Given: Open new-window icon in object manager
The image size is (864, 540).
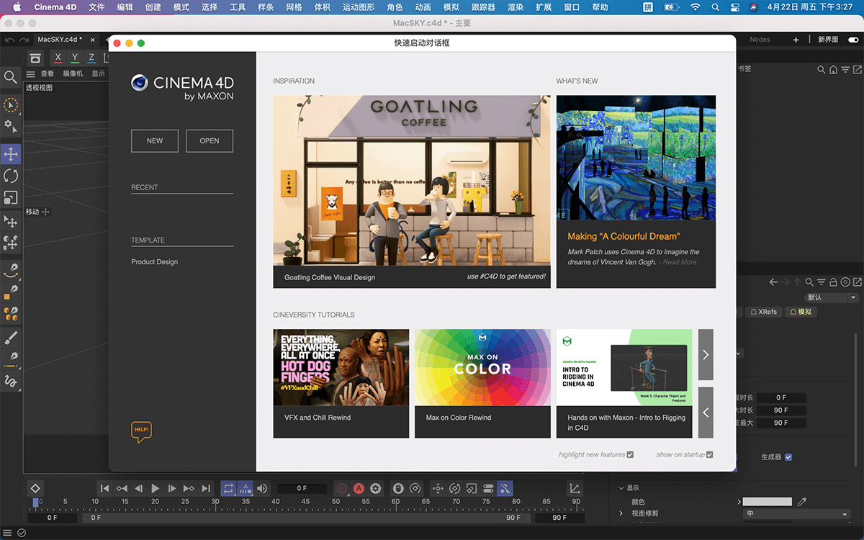Looking at the screenshot, I should point(857,69).
